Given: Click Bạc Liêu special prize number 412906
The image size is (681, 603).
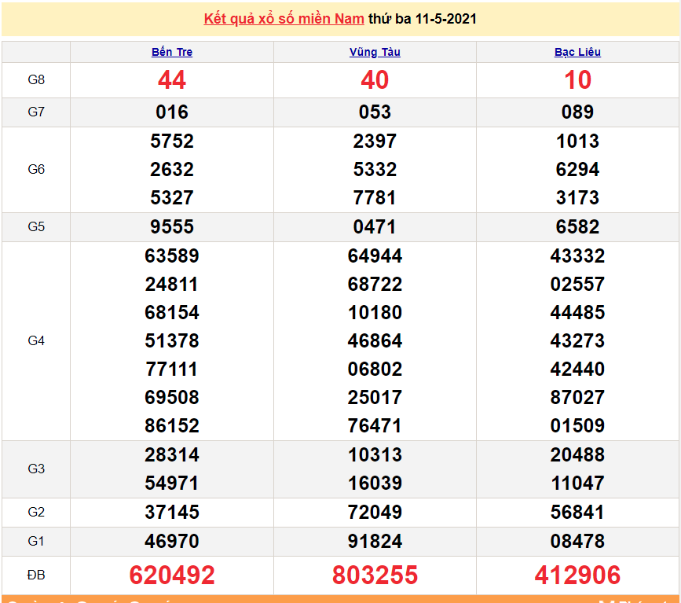Looking at the screenshot, I should click(577, 575).
